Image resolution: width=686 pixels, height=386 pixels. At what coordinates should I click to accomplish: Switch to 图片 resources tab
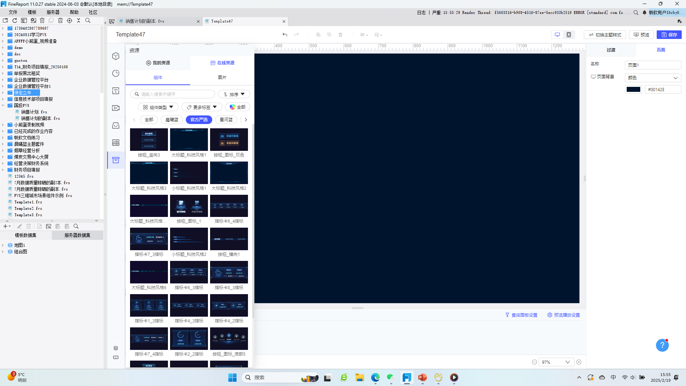click(222, 78)
